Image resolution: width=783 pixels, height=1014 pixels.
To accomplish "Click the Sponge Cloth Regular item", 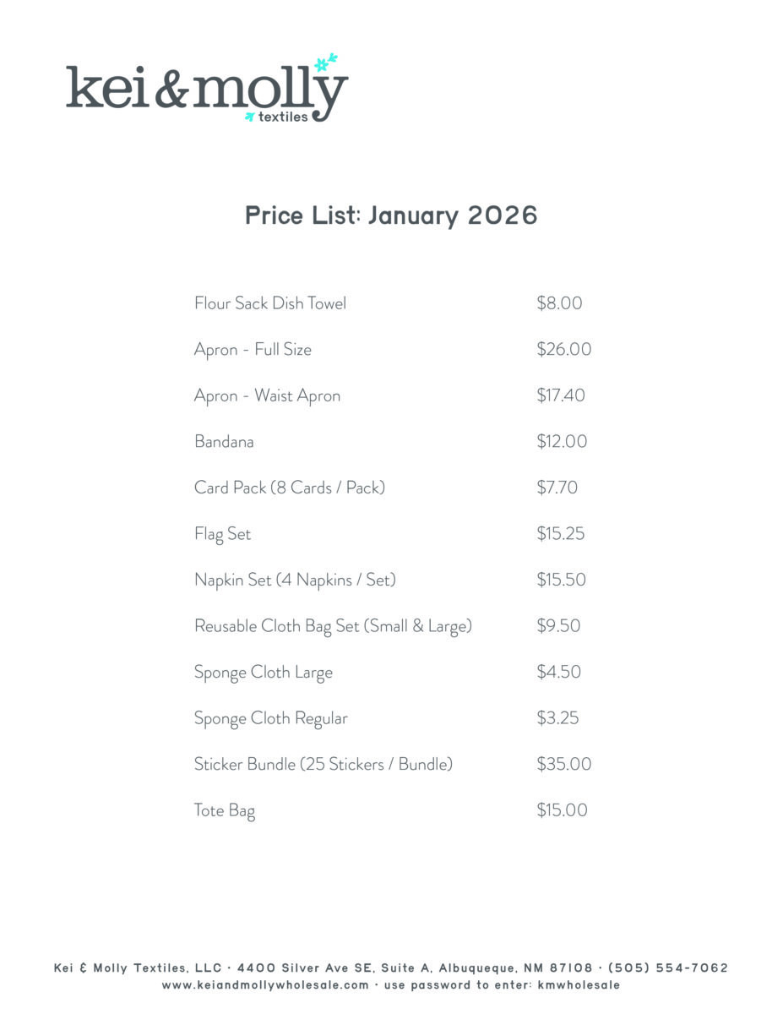I will point(271,718).
